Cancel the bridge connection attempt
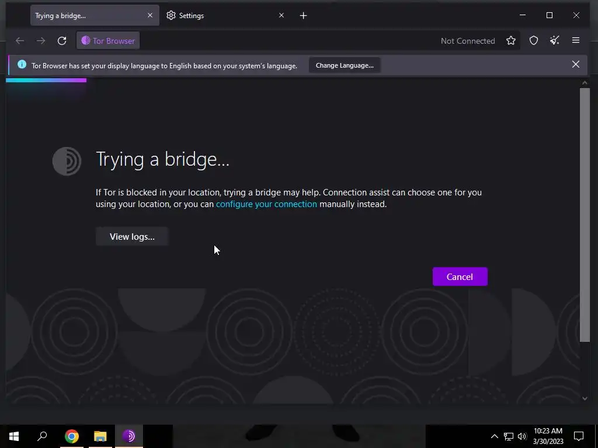598x448 pixels. tap(460, 276)
